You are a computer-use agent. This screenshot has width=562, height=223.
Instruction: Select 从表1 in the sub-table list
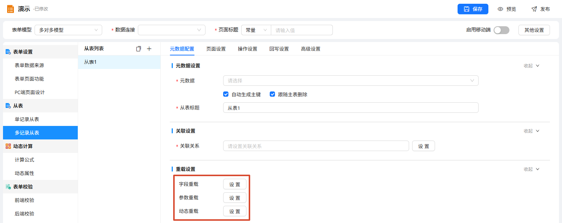(119, 62)
